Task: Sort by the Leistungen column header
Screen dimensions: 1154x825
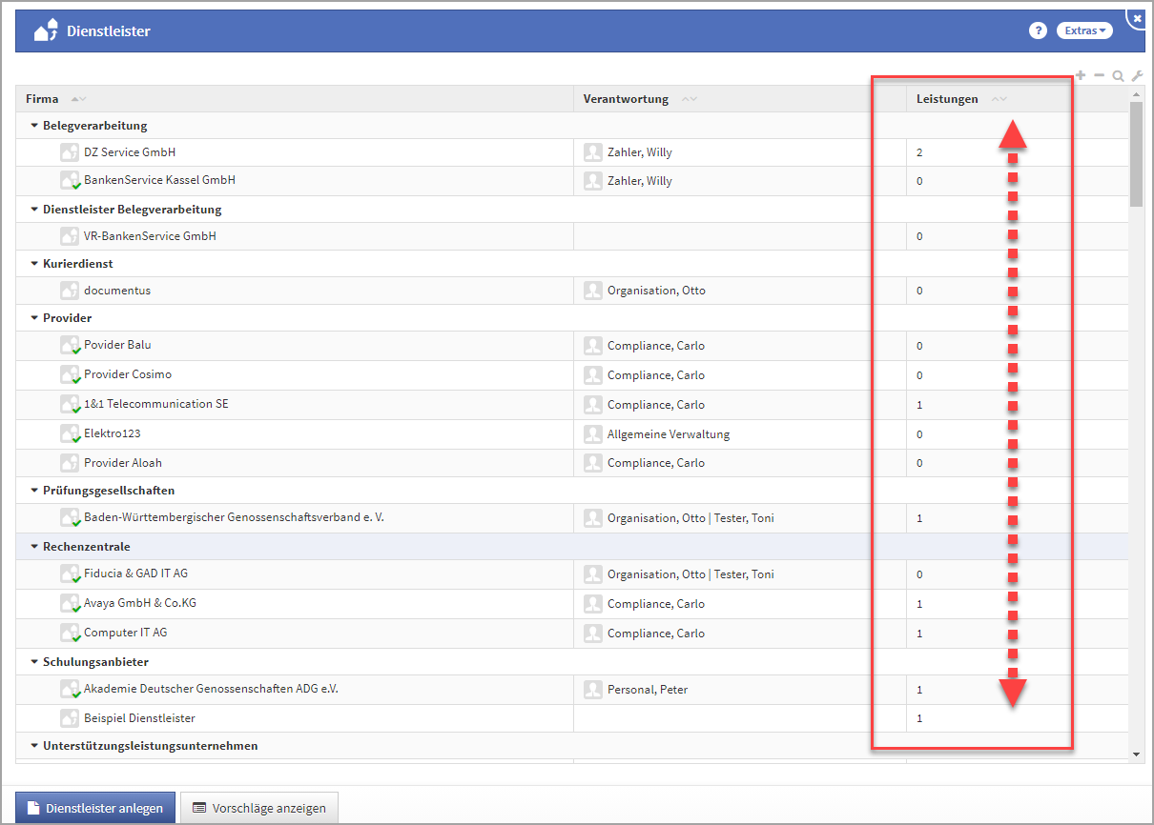Action: (x=946, y=99)
